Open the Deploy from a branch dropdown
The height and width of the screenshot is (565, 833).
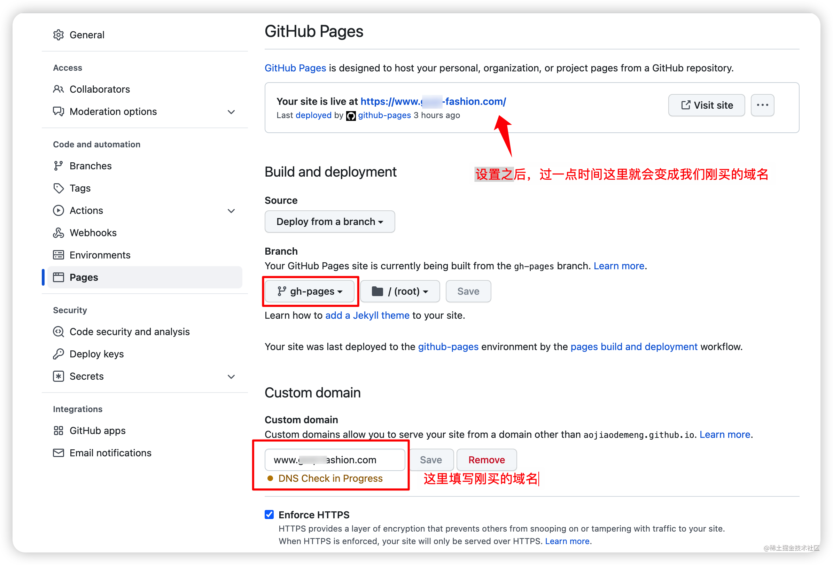[329, 222]
